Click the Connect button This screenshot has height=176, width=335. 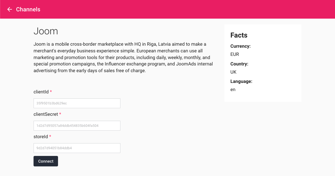(x=46, y=161)
